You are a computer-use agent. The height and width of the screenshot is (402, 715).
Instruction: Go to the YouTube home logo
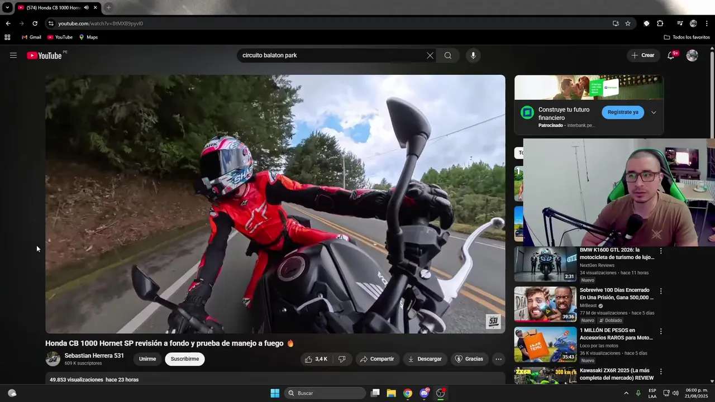pyautogui.click(x=44, y=55)
